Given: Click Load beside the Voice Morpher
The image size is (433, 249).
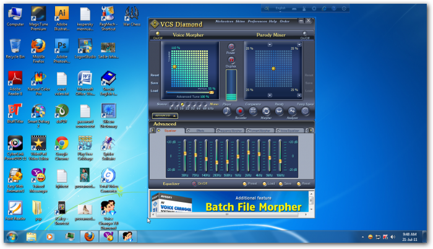Looking at the screenshot, I should 155,91.
